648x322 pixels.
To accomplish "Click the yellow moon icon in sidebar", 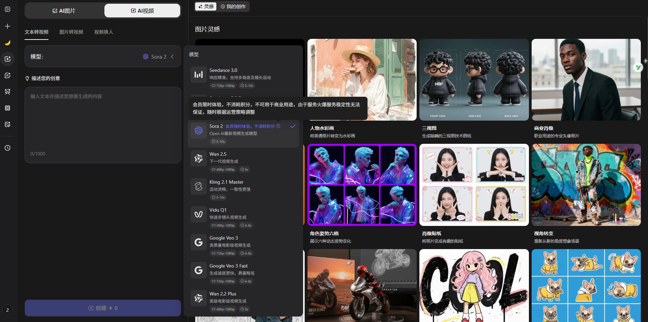I will [8, 43].
